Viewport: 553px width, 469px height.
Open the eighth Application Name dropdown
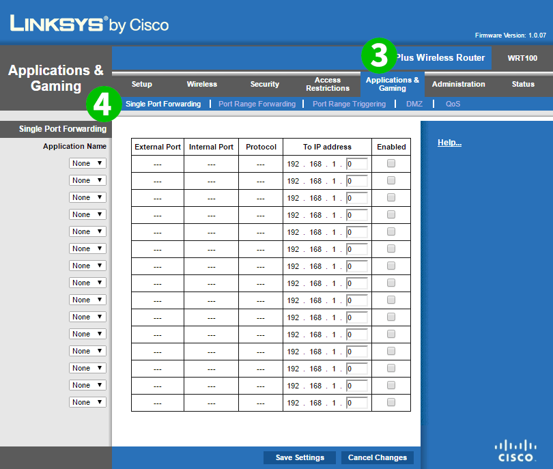pos(87,283)
